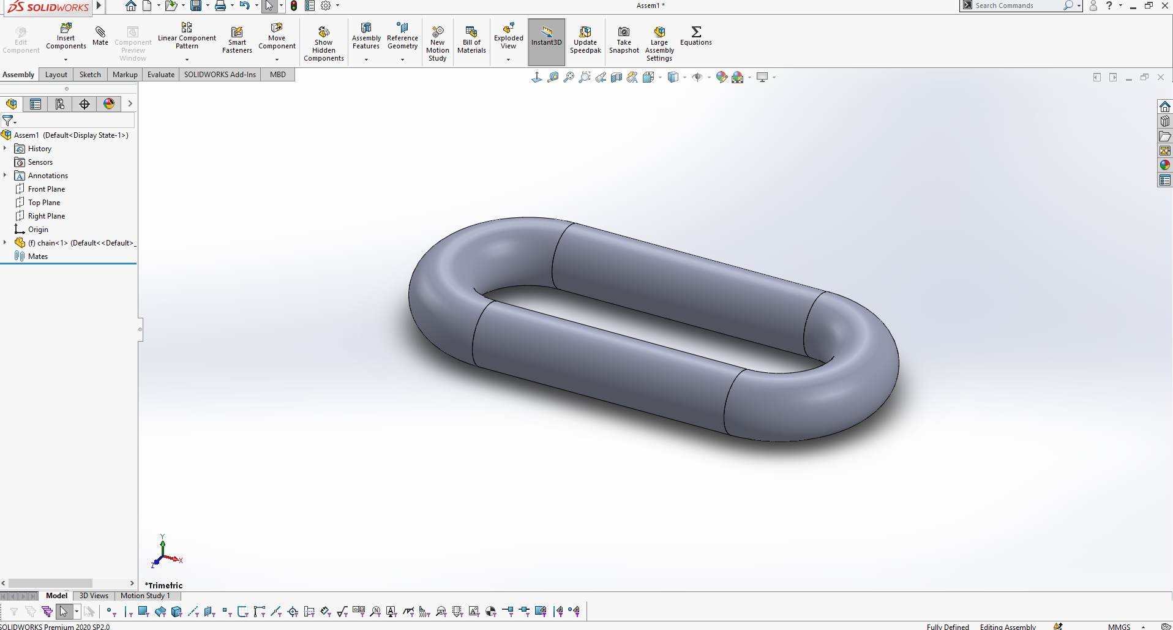Switch to Layout tab

point(56,75)
